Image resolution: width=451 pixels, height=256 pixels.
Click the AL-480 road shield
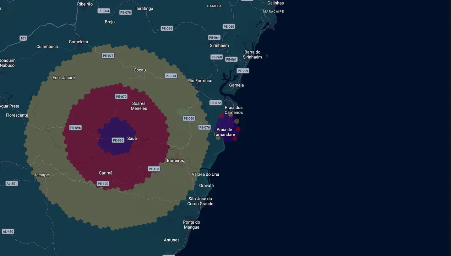point(8,231)
